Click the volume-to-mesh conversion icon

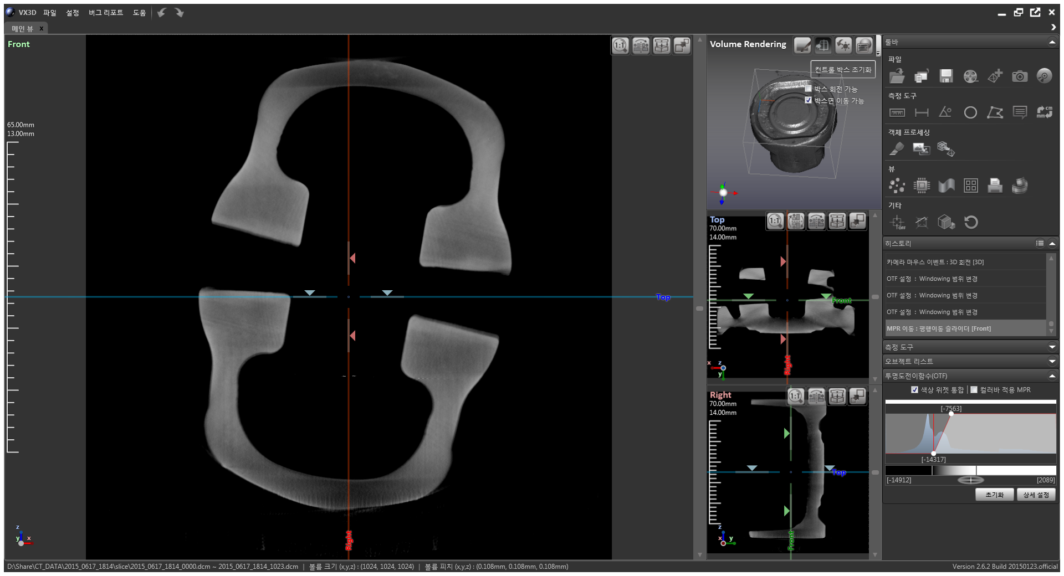point(946,149)
